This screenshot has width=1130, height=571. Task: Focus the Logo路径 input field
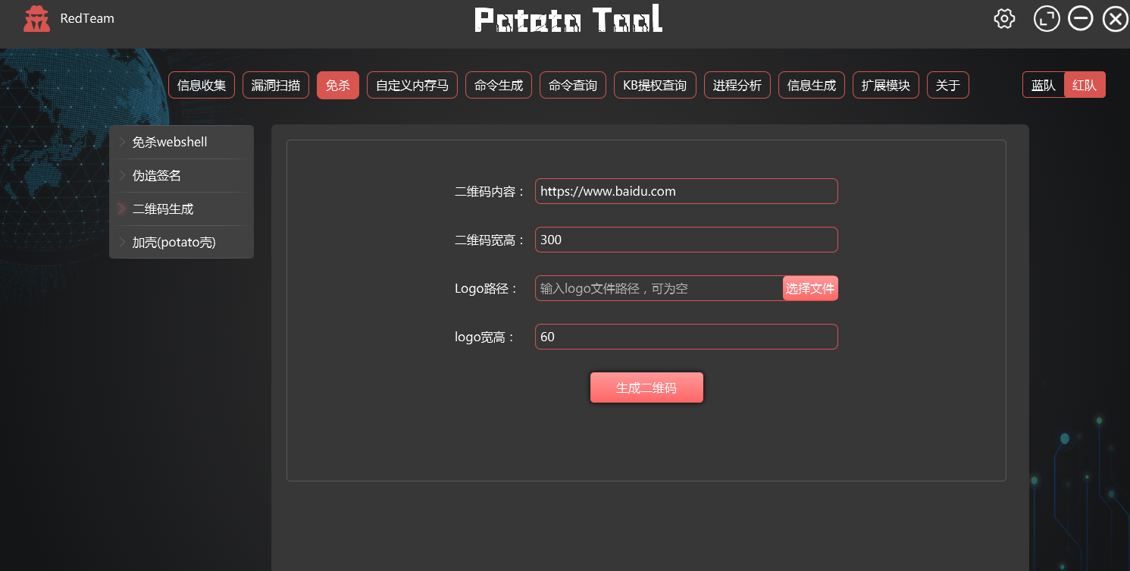tap(659, 288)
